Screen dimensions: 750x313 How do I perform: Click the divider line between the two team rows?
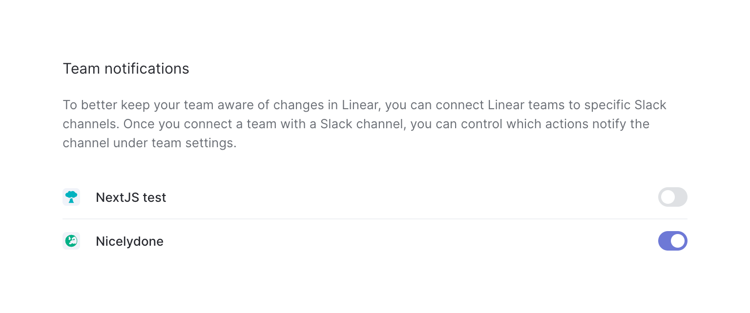[375, 219]
